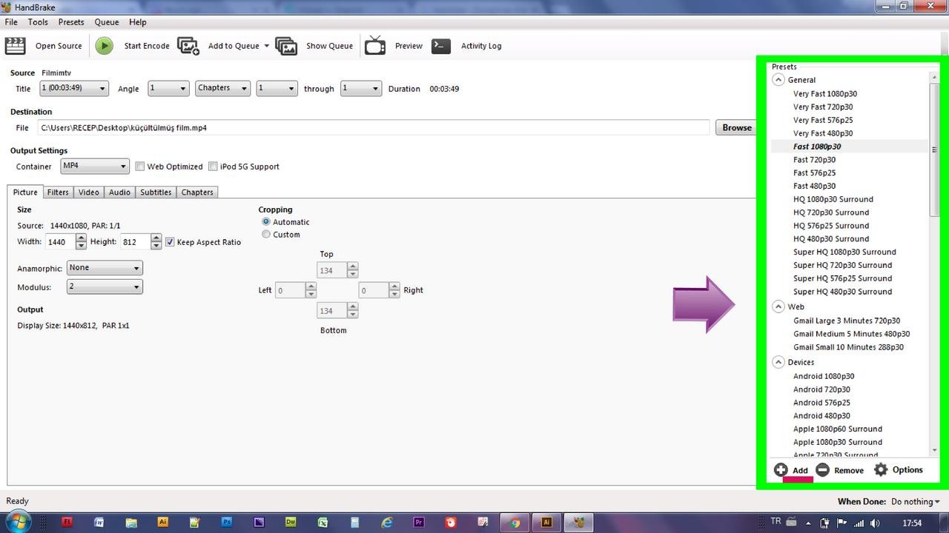Screen dimensions: 949x533
Task: Enable the Web Optimized checkbox
Action: (139, 167)
